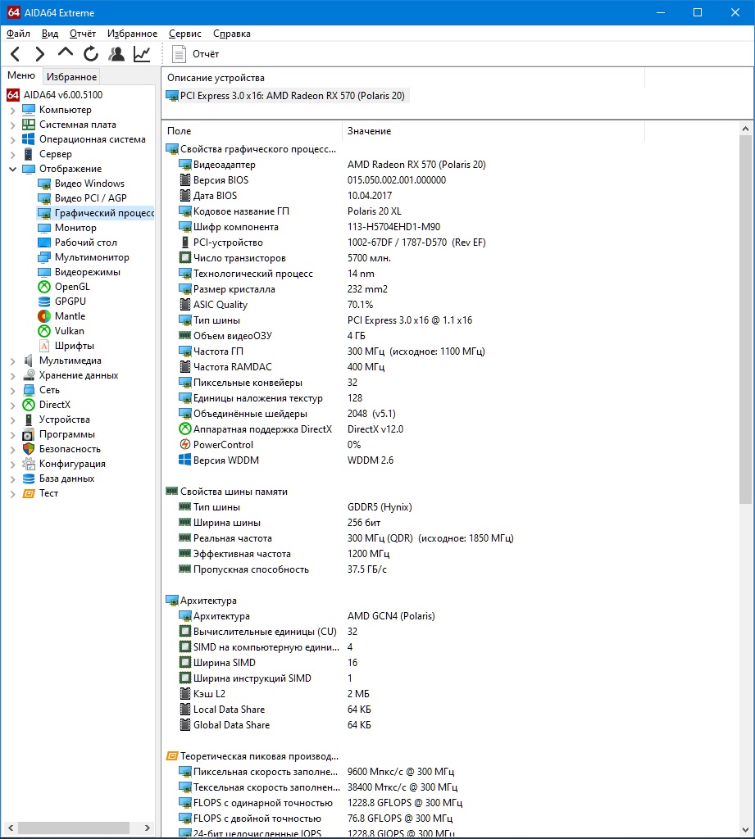Switch to the Меню sidebar tab
The width and height of the screenshot is (755, 839).
pos(21,75)
